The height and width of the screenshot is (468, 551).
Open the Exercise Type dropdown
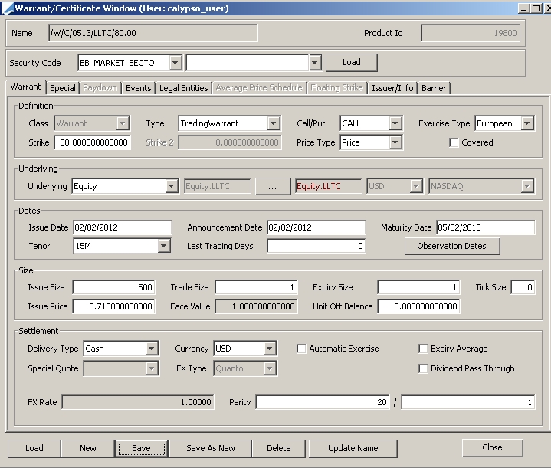(x=526, y=123)
